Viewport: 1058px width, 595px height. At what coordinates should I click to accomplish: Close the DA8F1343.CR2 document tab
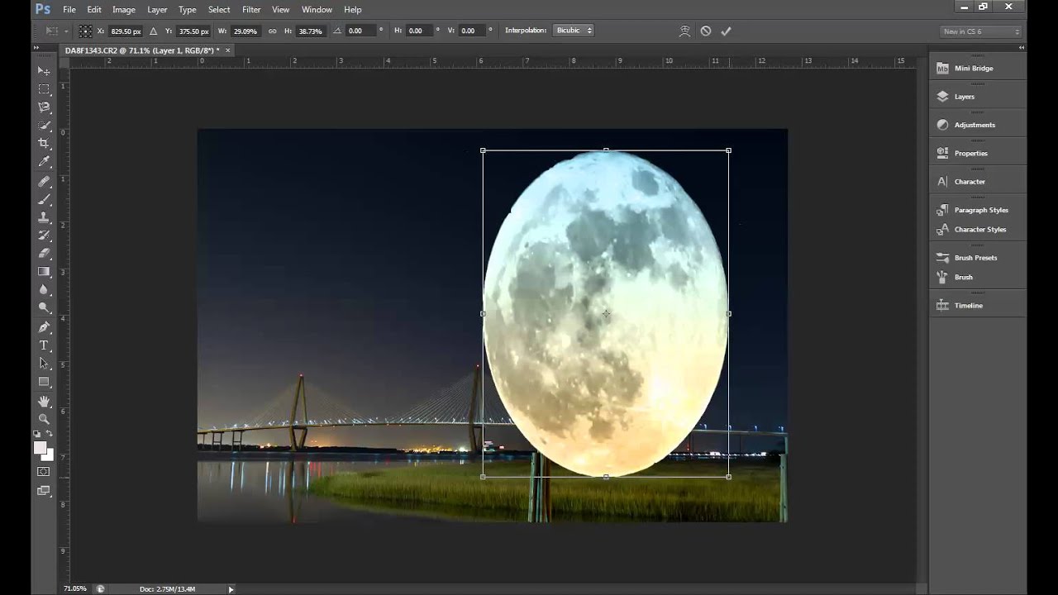[x=228, y=50]
